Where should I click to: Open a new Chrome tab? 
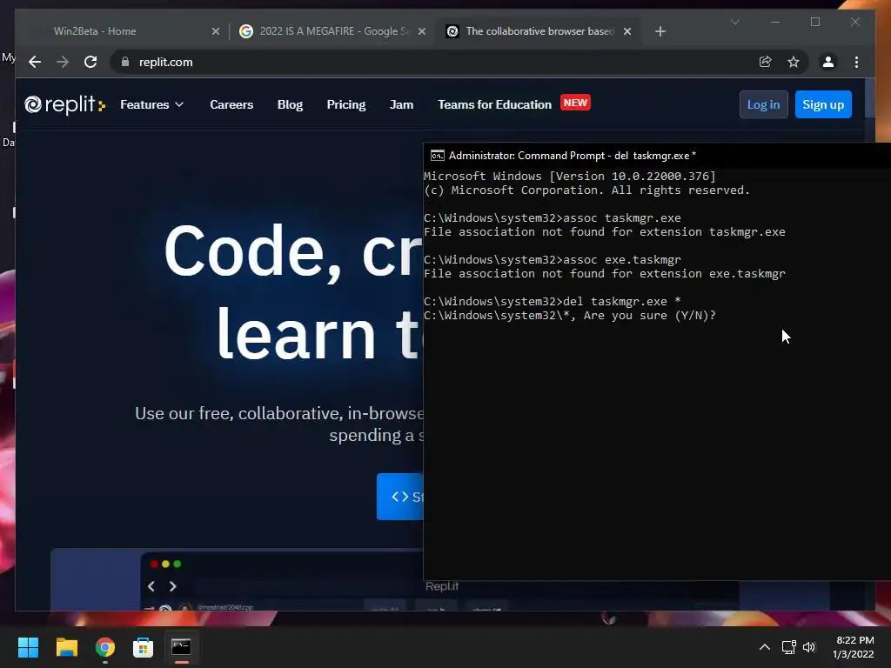pos(660,31)
